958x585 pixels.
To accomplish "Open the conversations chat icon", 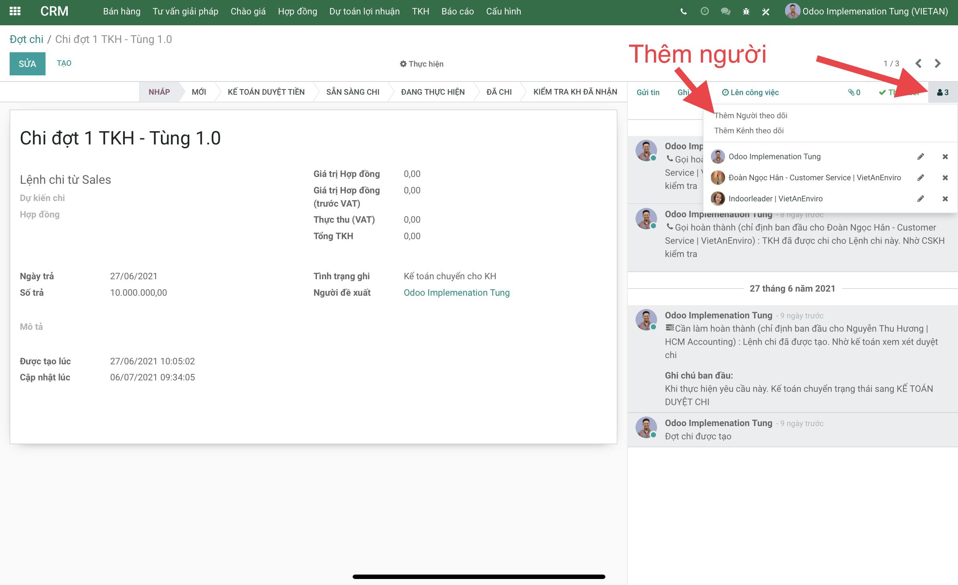I will click(x=725, y=12).
